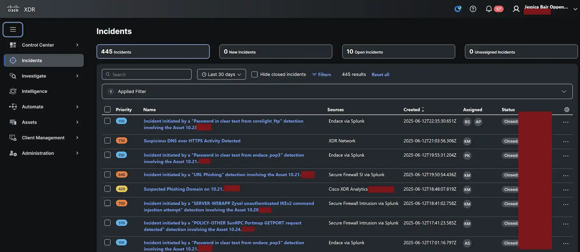
Task: Open Intelligence in the sidebar
Action: tap(34, 91)
